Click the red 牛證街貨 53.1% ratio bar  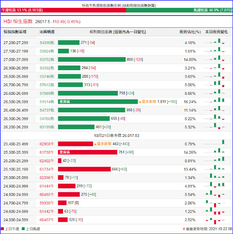point(63,10)
